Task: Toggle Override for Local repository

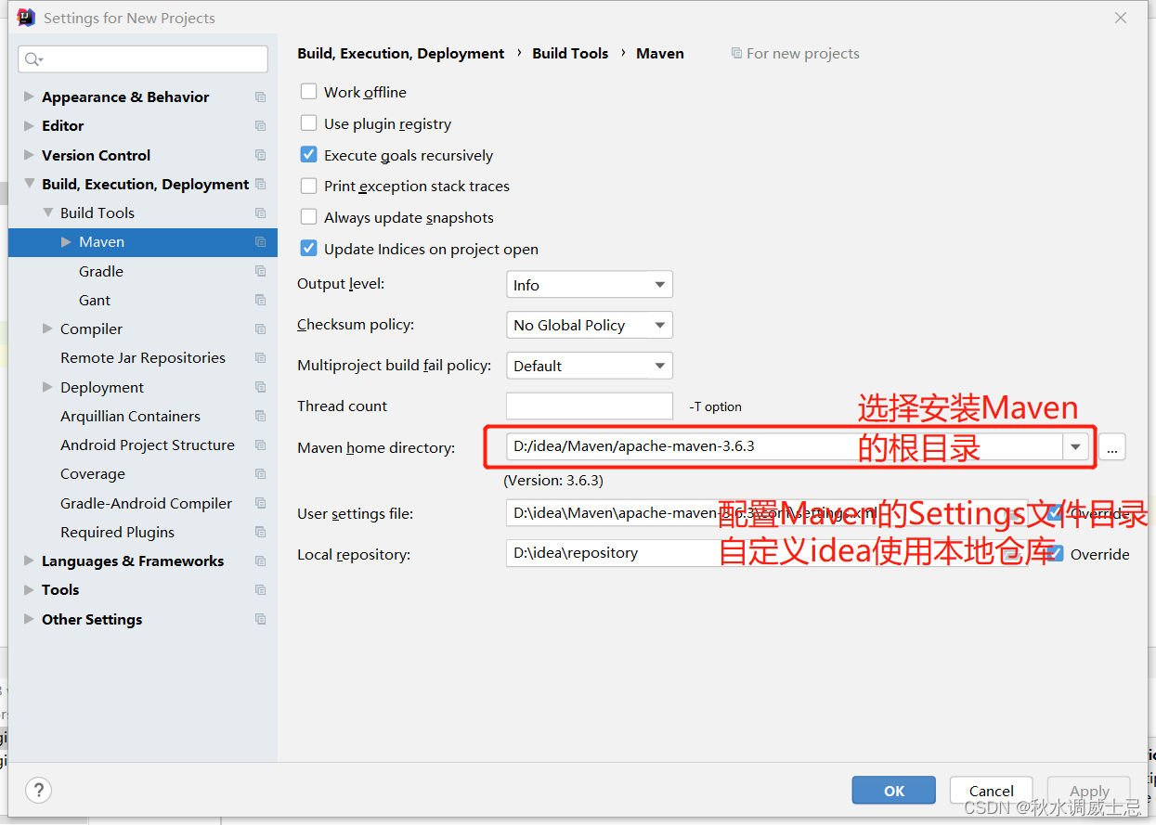Action: [1055, 554]
